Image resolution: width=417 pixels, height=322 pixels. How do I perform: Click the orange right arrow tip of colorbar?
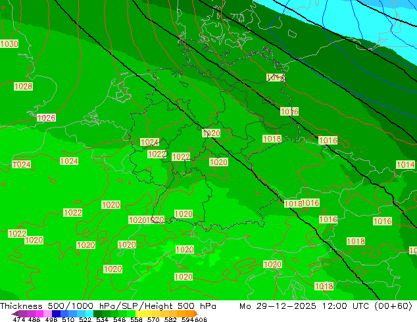(x=196, y=313)
